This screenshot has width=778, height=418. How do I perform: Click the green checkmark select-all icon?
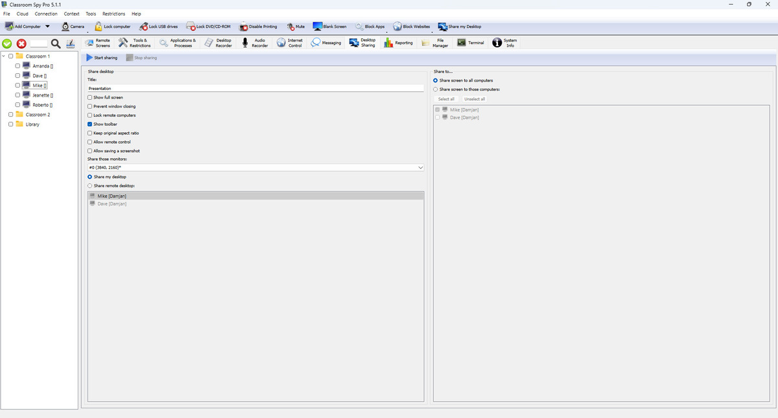point(7,43)
